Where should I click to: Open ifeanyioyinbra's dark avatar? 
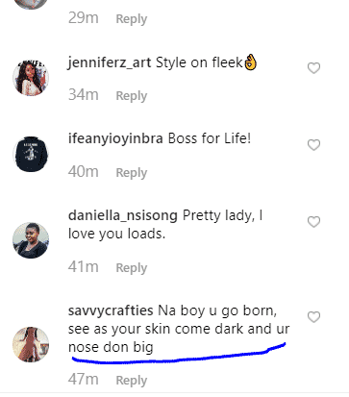[31, 155]
